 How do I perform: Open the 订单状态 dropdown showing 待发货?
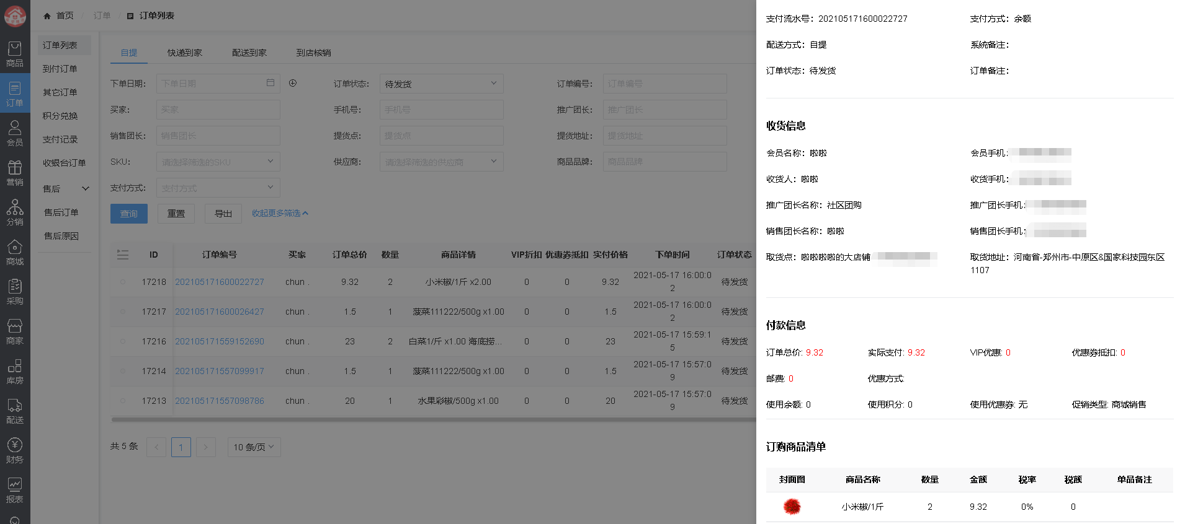point(440,84)
